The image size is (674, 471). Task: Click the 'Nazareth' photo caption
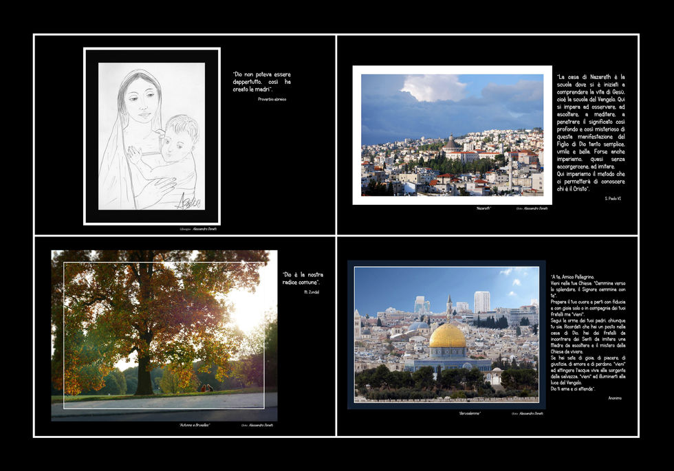[483, 208]
